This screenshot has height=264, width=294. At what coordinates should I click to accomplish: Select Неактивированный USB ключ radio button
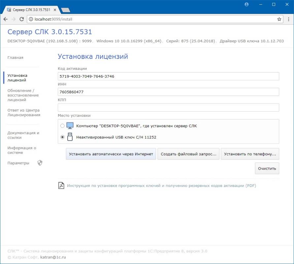pos(62,137)
